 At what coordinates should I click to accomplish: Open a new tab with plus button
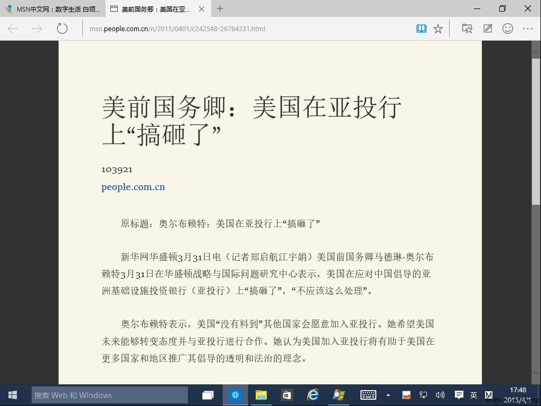(x=220, y=8)
